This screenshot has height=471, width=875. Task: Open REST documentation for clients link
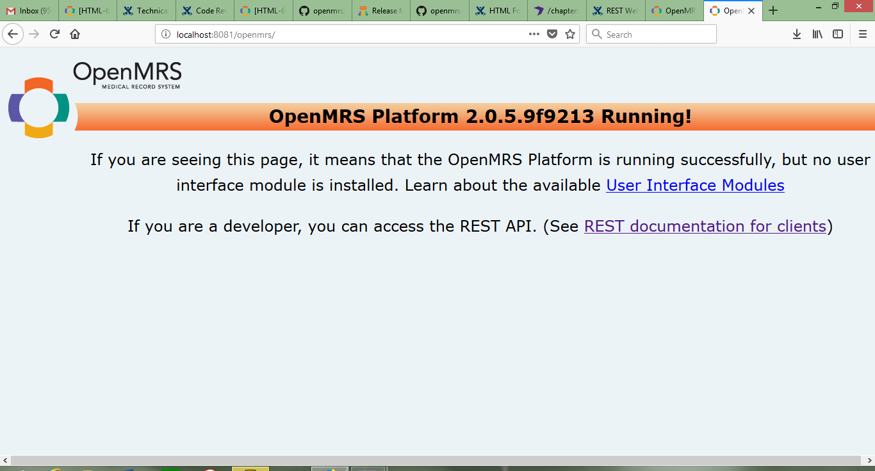click(x=705, y=227)
